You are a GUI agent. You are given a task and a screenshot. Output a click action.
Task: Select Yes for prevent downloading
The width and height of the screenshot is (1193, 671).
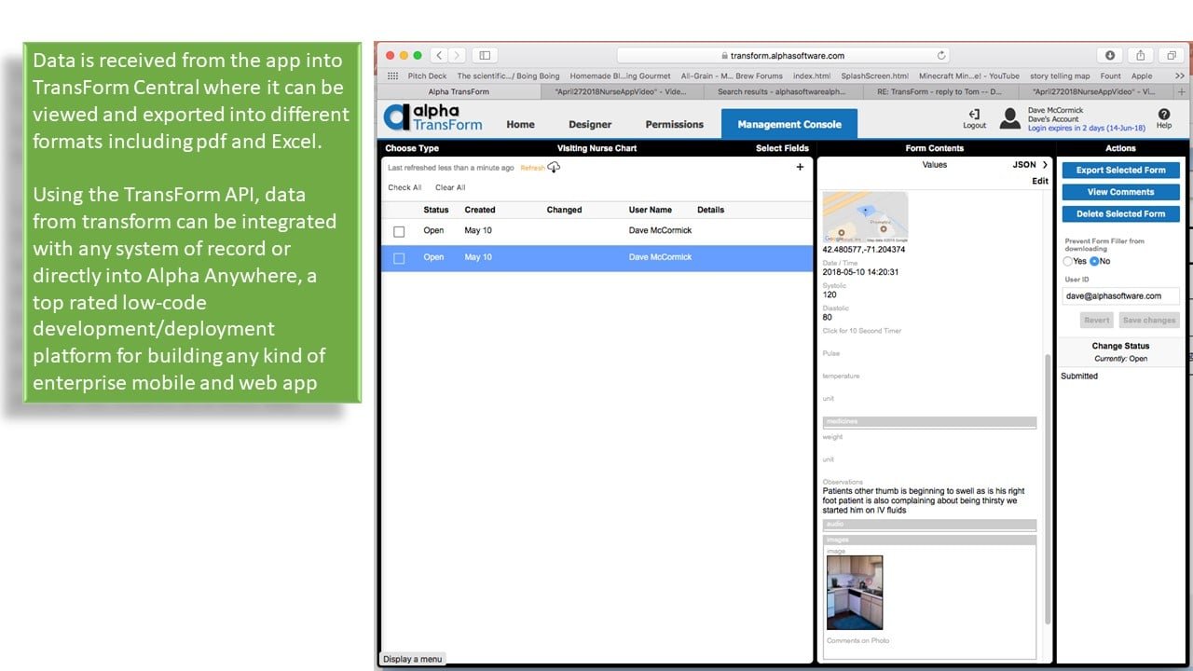1068,261
